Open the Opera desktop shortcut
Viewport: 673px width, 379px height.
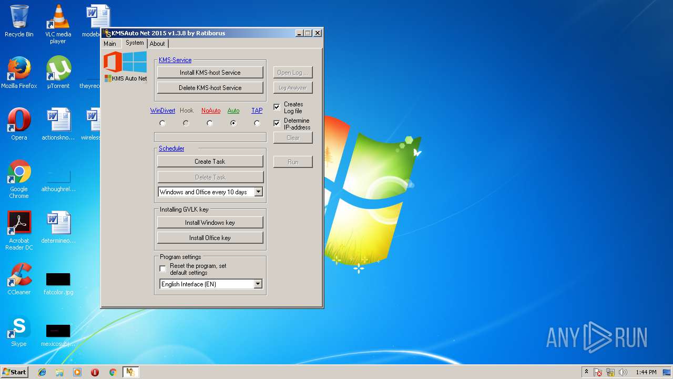point(19,124)
